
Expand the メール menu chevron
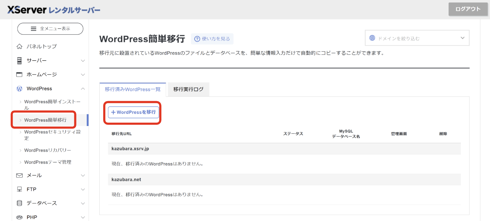coord(83,176)
